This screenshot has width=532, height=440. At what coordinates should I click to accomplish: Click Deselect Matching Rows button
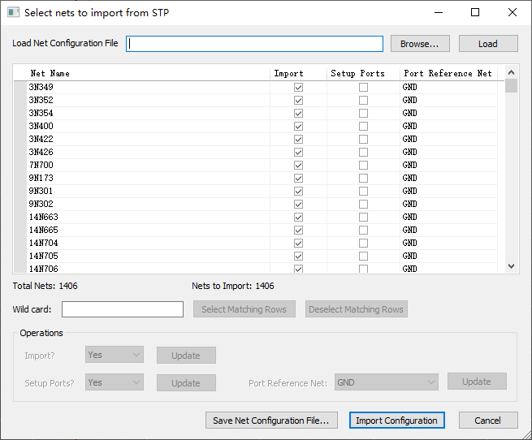point(357,309)
